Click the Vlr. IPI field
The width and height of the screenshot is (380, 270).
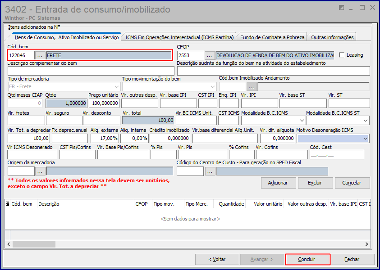tap(260, 103)
